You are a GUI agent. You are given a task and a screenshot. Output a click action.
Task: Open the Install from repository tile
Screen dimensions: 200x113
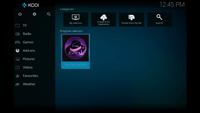point(103,20)
